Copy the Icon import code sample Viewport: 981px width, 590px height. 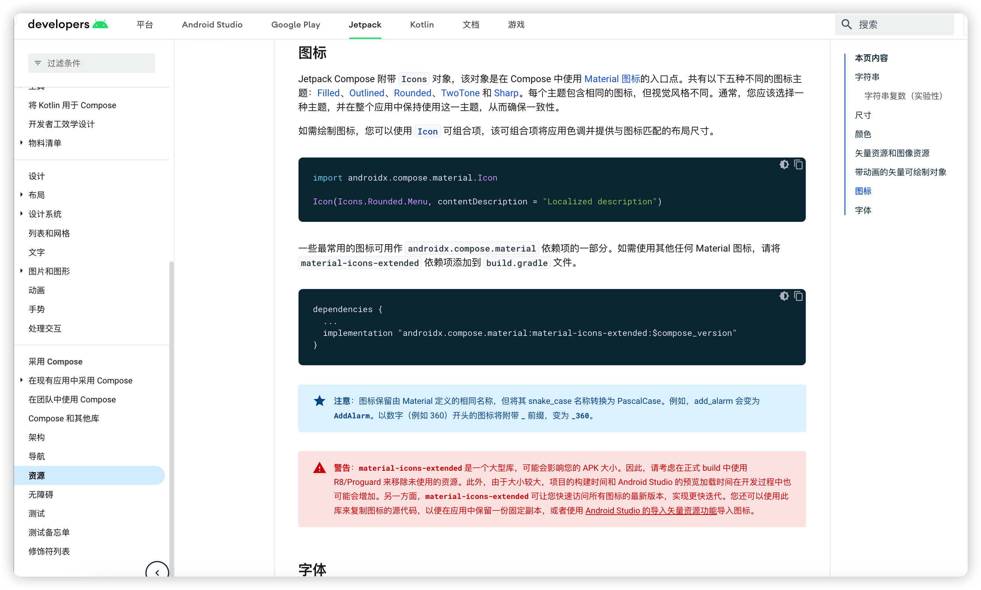pos(798,165)
